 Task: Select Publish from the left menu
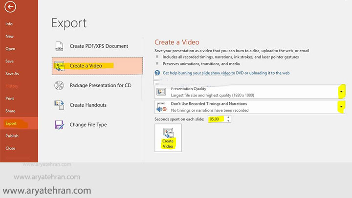pyautogui.click(x=12, y=136)
